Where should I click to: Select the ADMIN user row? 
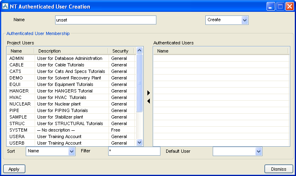click(x=71, y=58)
